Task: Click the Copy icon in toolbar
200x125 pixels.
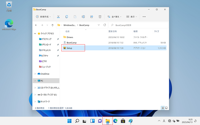Action: coord(66,17)
